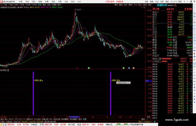196x126 pixels.
Task: Open the 数据 menu
Action: 40,2
